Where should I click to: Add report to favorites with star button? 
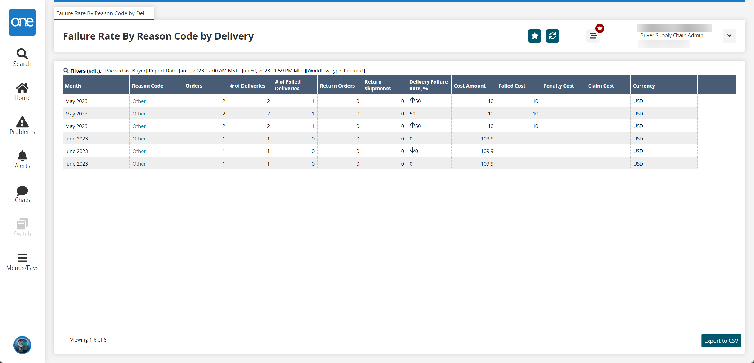[535, 36]
